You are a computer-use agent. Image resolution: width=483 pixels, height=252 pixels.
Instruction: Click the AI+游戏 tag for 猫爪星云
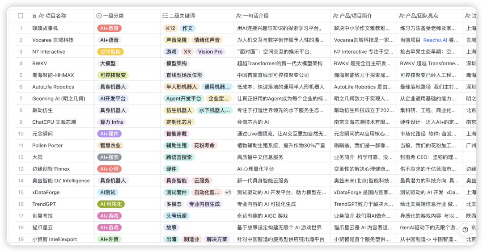(110, 227)
